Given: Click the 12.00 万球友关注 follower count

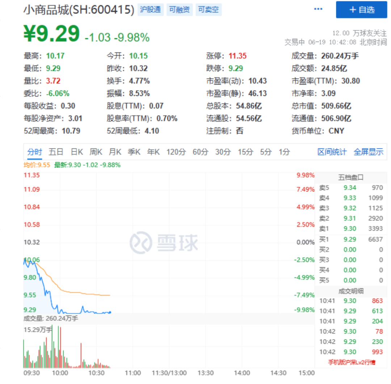Looking at the screenshot, I should [x=360, y=33].
